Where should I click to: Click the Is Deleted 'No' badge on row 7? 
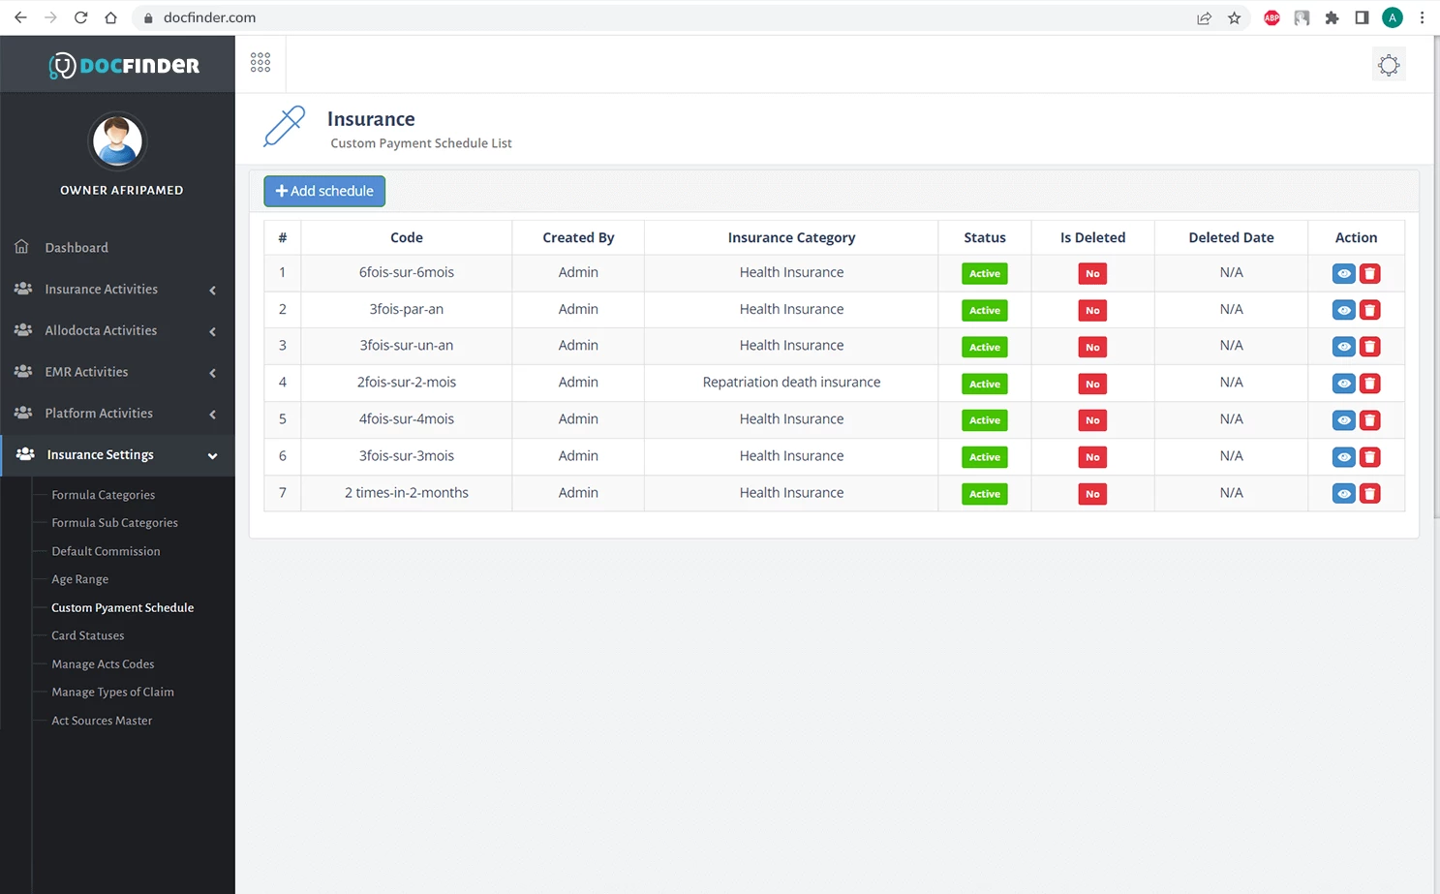1092,494
